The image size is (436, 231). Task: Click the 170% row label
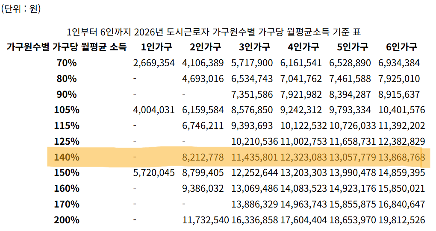[x=66, y=205]
